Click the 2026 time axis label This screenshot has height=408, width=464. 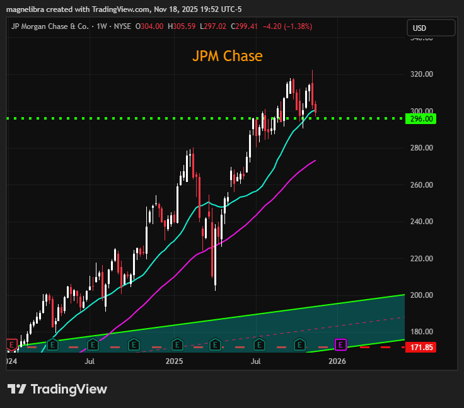tap(337, 361)
